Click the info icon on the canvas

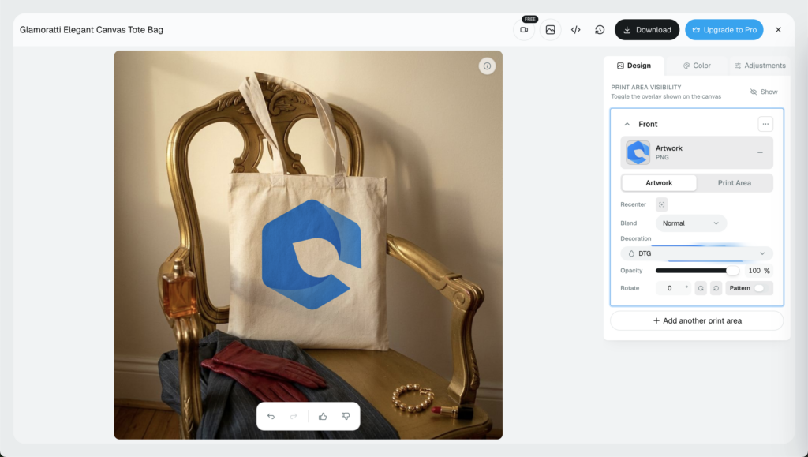(x=487, y=66)
